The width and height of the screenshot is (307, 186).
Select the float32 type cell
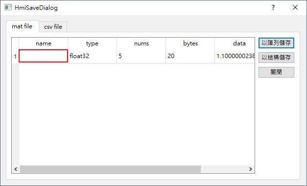tap(92, 56)
